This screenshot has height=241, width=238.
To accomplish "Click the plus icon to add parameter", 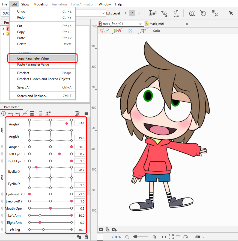I will [x=72, y=237].
